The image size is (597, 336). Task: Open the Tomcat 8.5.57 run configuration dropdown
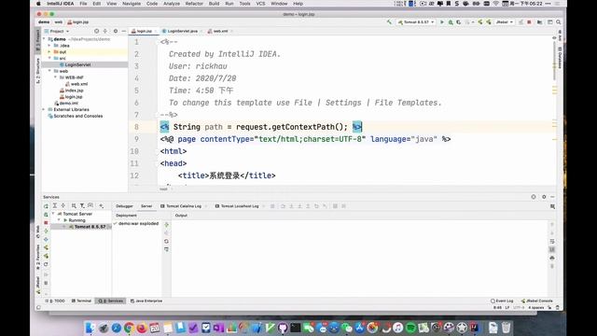416,22
